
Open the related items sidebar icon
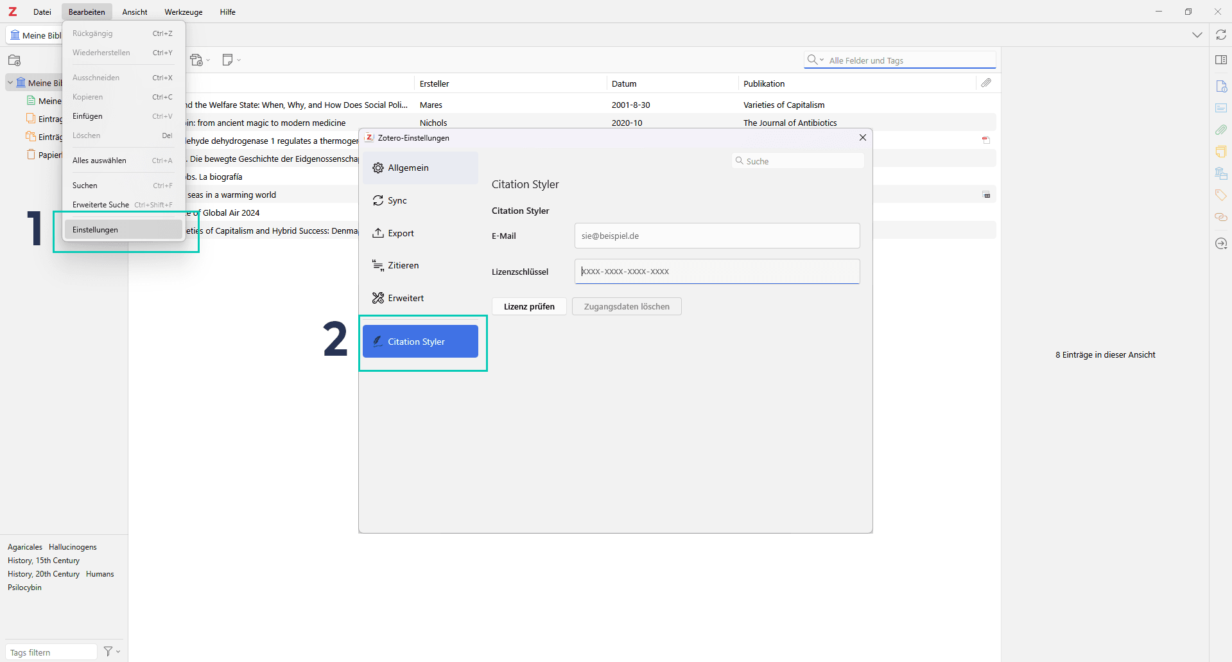(x=1220, y=217)
